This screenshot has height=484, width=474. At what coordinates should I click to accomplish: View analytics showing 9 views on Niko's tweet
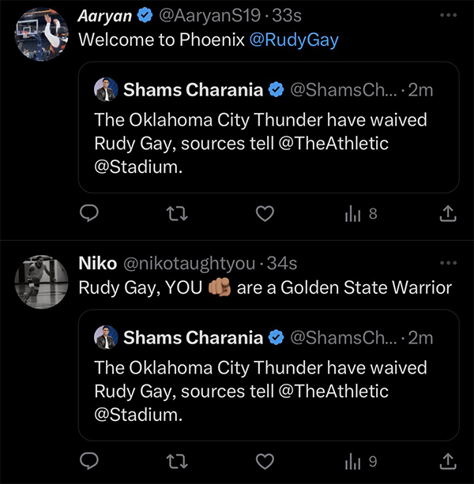pyautogui.click(x=361, y=460)
